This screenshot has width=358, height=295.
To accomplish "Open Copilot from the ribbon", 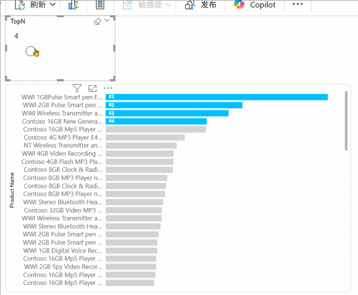I will (255, 5).
